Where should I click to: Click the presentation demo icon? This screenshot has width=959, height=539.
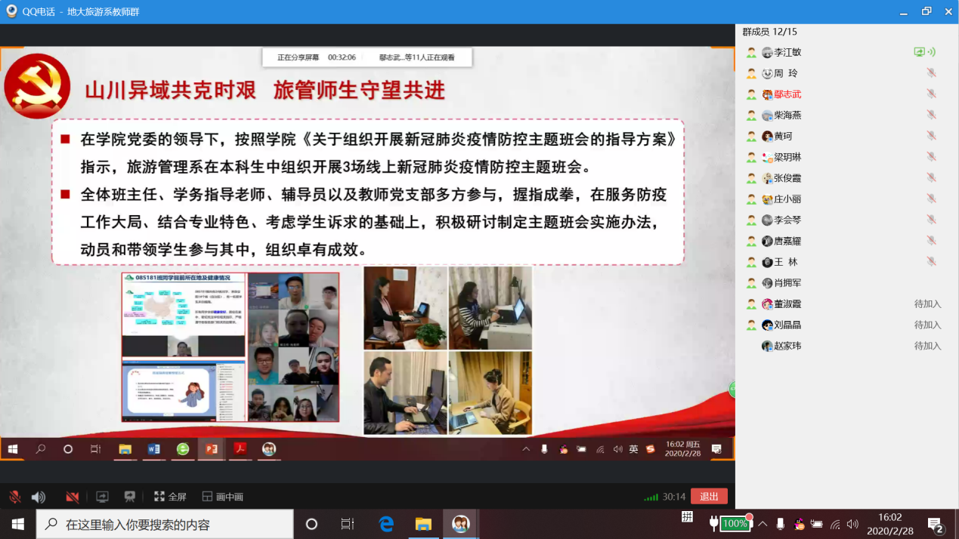pyautogui.click(x=130, y=497)
